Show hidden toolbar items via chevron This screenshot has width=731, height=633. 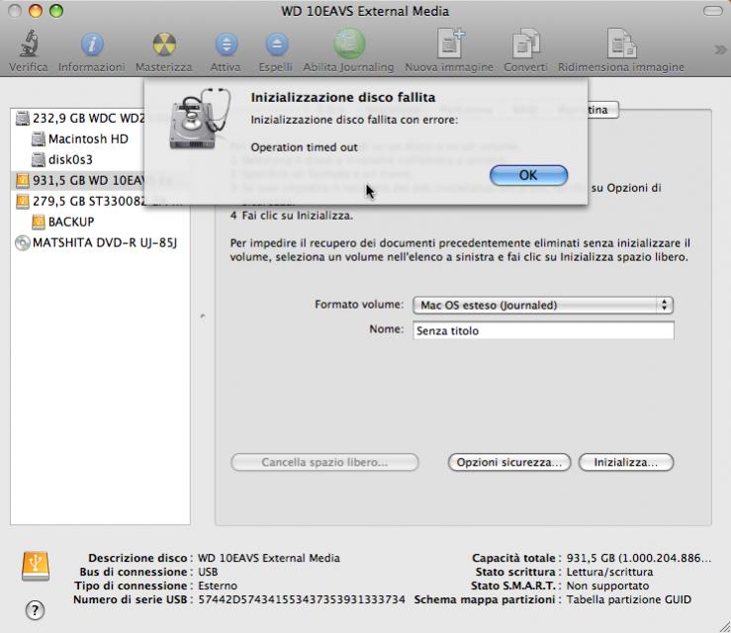(x=720, y=49)
